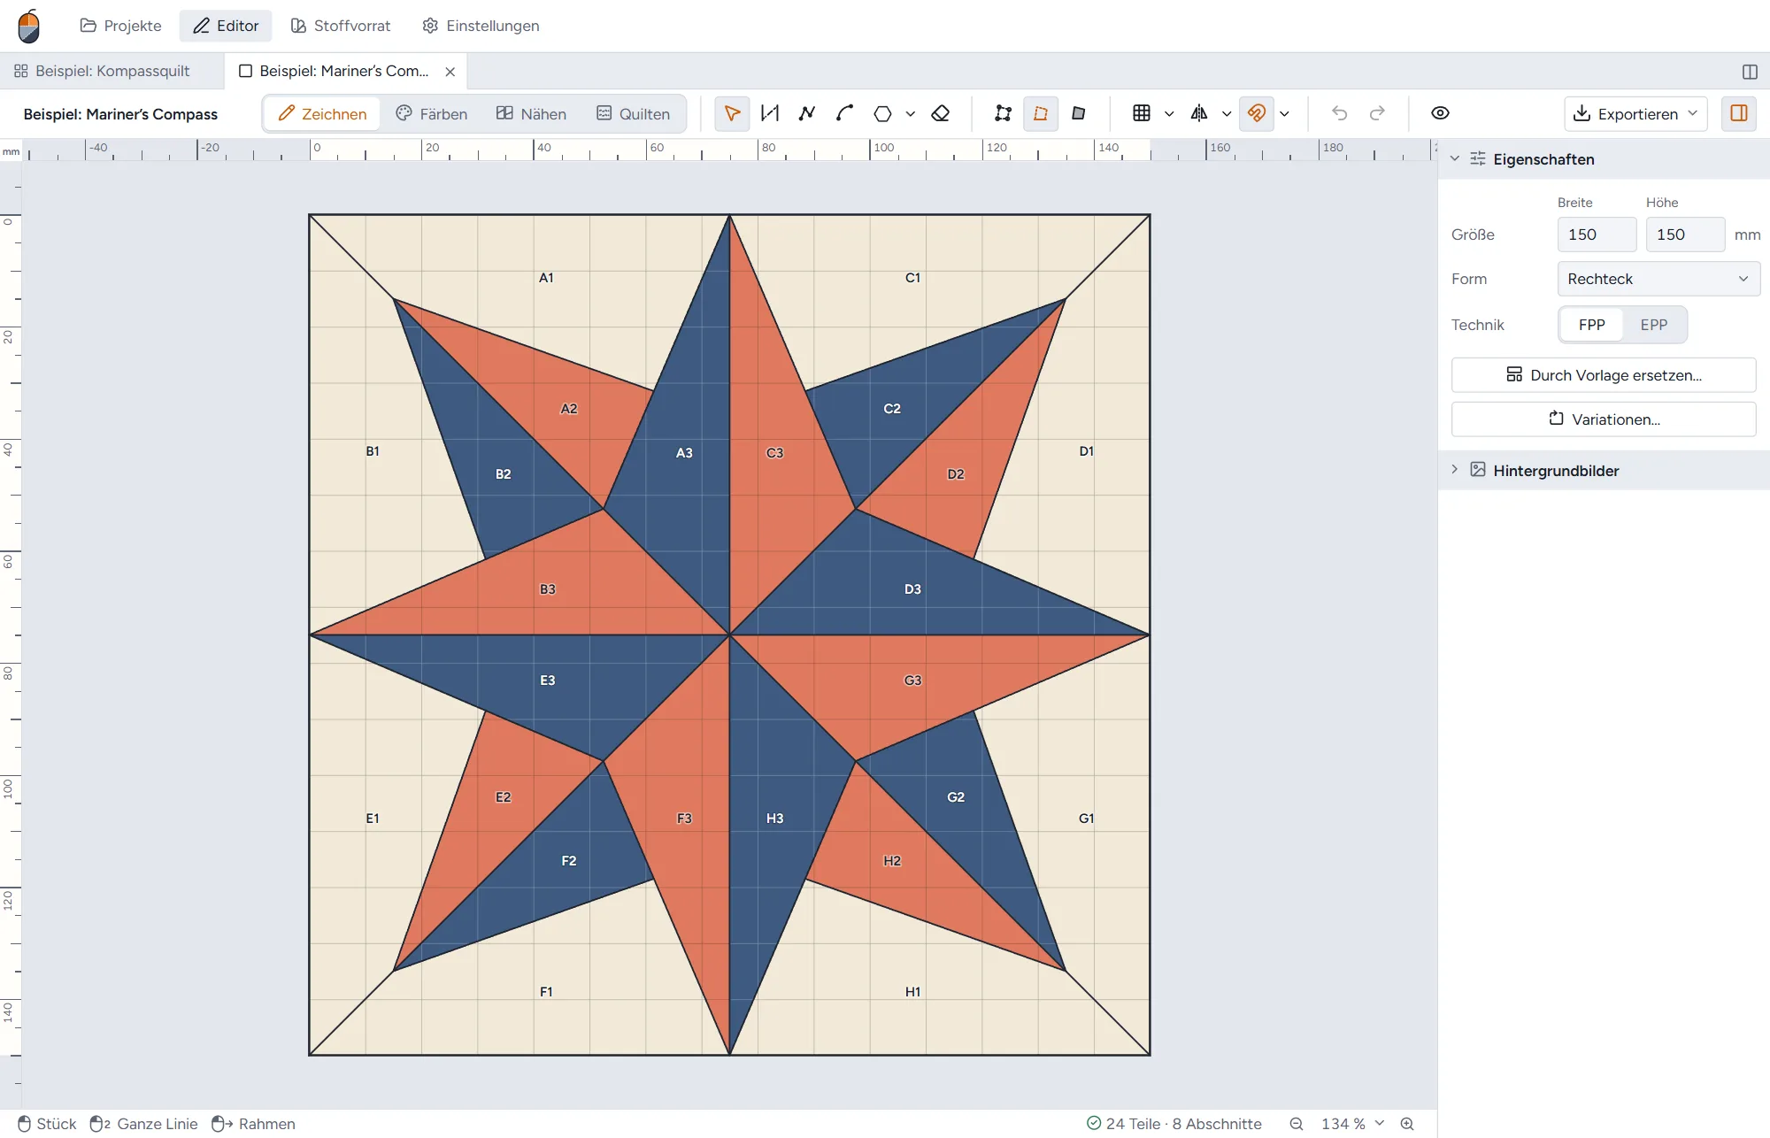The image size is (1770, 1138).
Task: Close the Mariner's Compass tab
Action: point(450,72)
